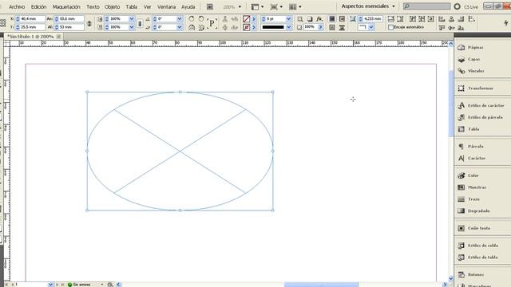Viewport: 511px width, 287px height.
Task: Click the opacity 100% slider arrow
Action: click(320, 27)
